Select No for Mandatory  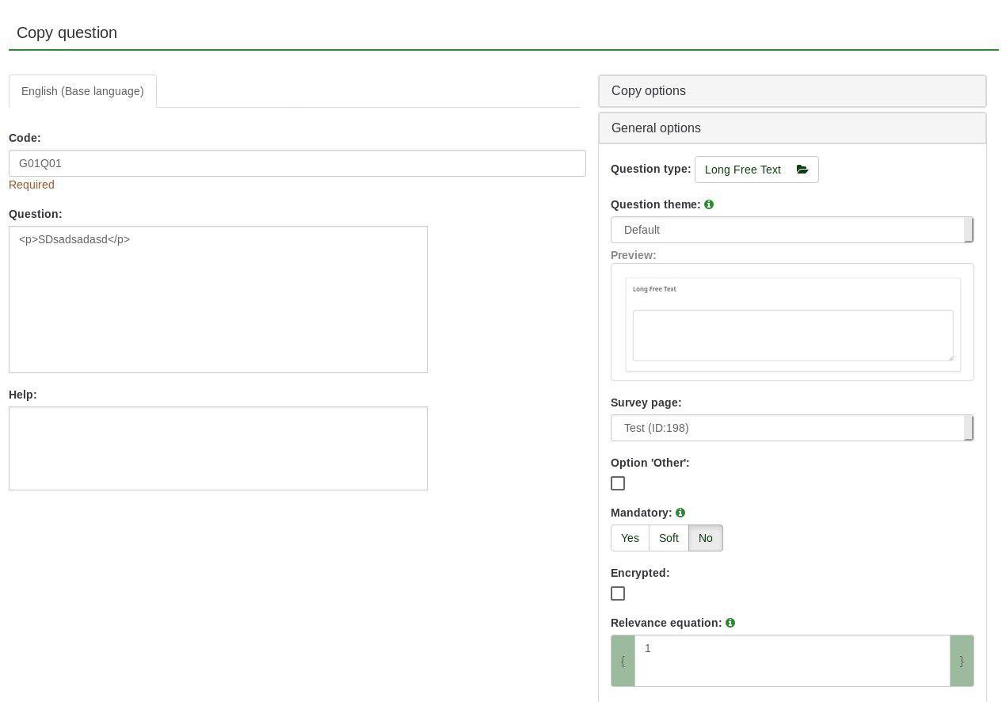pos(705,538)
